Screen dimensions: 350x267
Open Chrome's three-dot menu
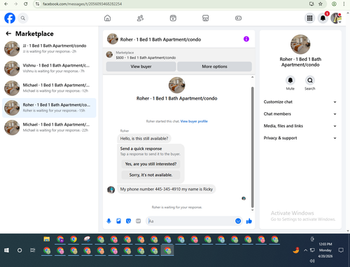[x=344, y=4]
